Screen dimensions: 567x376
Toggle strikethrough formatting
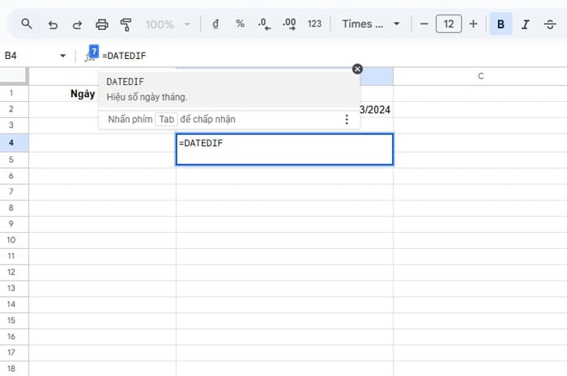click(x=549, y=24)
